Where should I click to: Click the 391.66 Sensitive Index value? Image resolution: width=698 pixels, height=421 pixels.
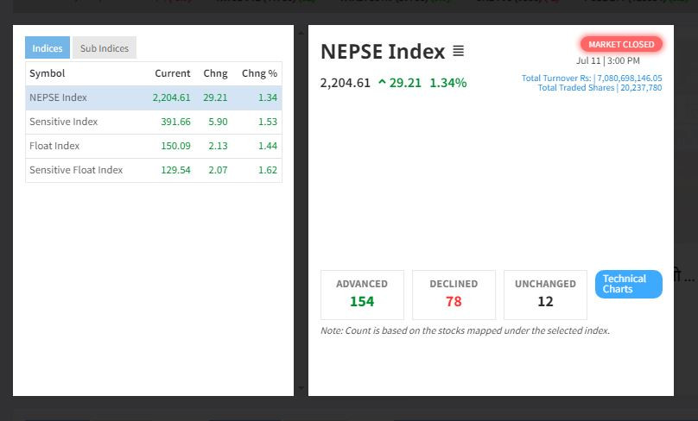(x=175, y=122)
